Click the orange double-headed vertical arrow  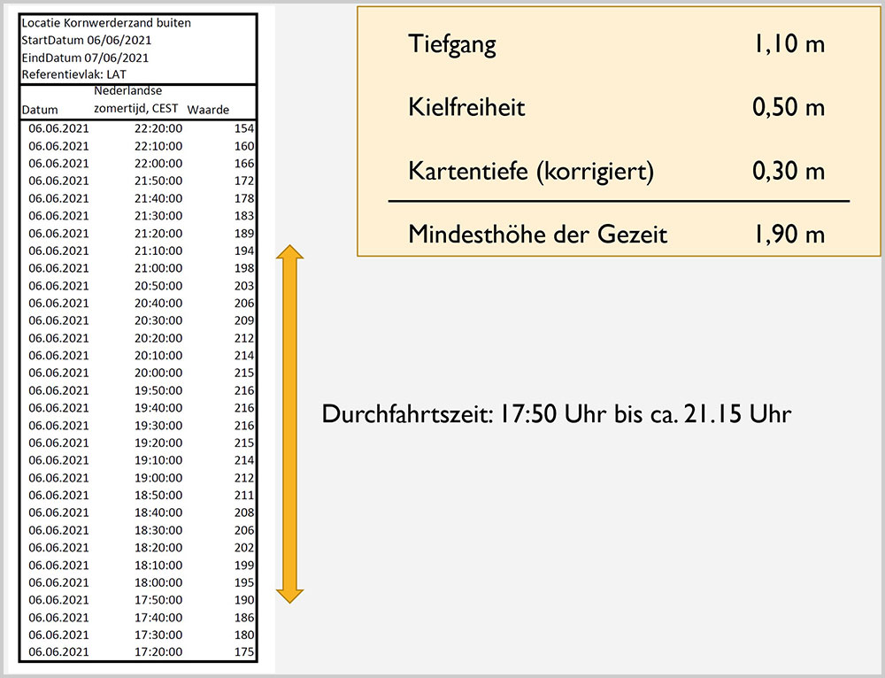click(290, 425)
